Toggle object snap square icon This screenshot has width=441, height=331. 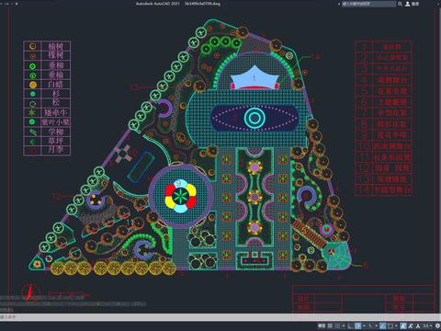pos(390,325)
